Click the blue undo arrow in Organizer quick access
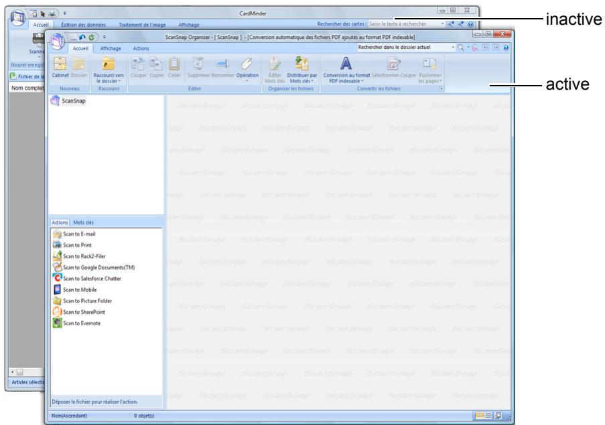 click(82, 37)
